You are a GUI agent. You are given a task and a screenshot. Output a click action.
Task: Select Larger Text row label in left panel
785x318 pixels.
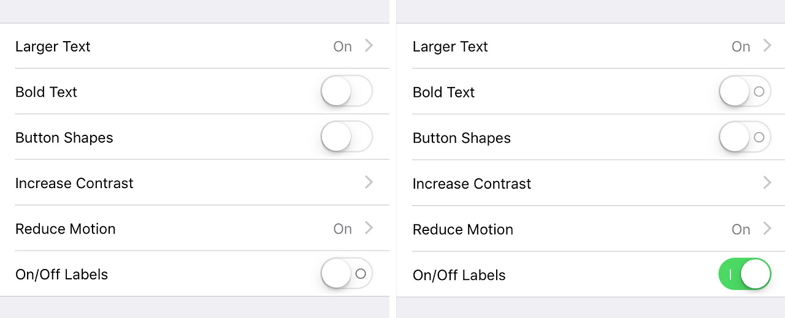click(x=53, y=47)
